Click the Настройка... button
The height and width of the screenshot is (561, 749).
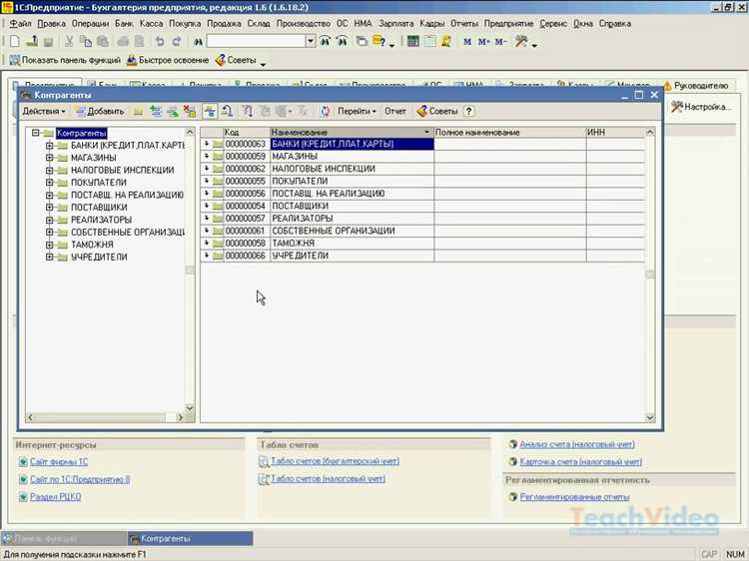[x=701, y=107]
